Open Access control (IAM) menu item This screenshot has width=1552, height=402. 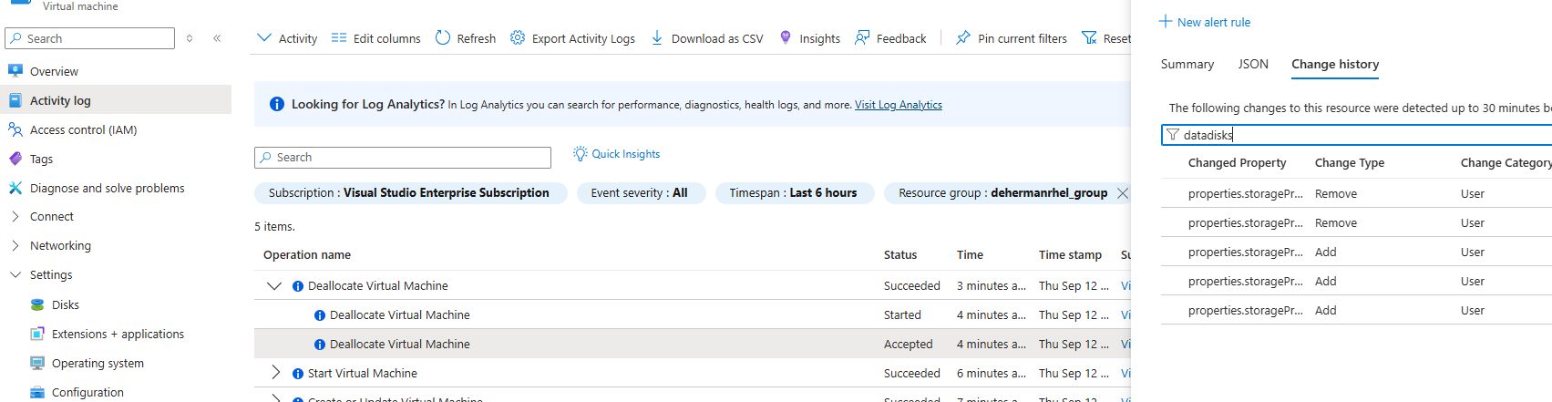click(x=84, y=129)
